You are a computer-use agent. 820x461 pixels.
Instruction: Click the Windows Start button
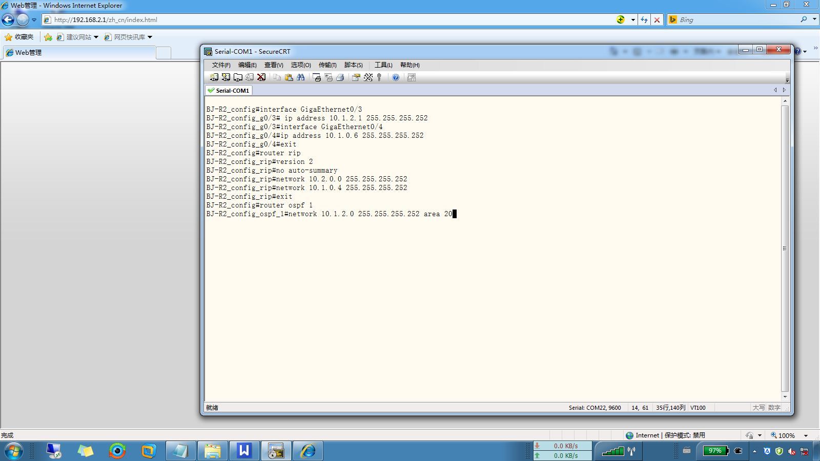14,451
